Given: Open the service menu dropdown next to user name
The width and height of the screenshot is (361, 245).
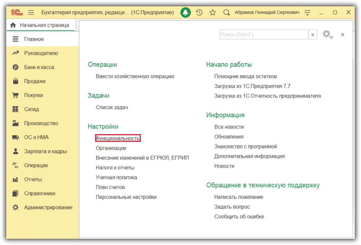Looking at the screenshot, I should (x=307, y=12).
